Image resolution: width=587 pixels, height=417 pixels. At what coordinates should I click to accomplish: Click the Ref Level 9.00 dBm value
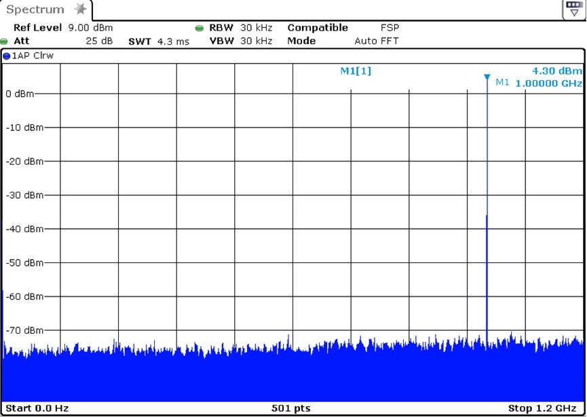pyautogui.click(x=90, y=28)
